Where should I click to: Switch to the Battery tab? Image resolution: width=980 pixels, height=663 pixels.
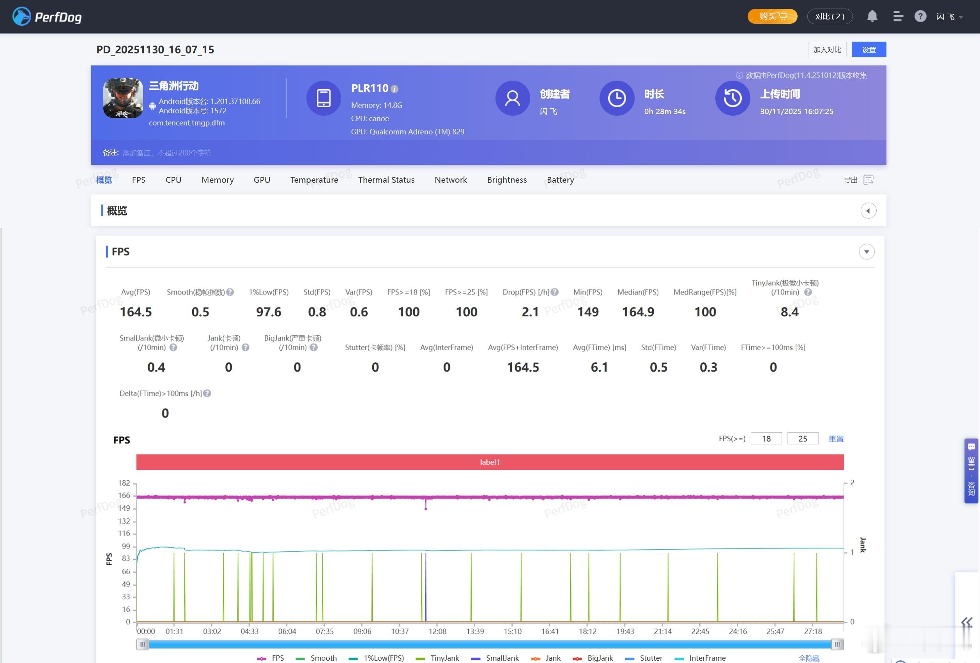[x=560, y=180]
